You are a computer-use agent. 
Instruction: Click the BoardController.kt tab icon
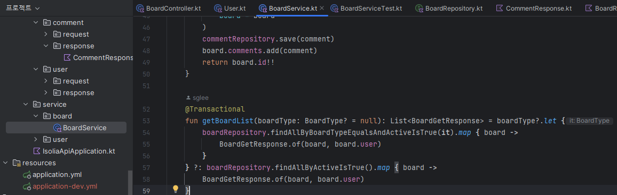[x=140, y=8]
